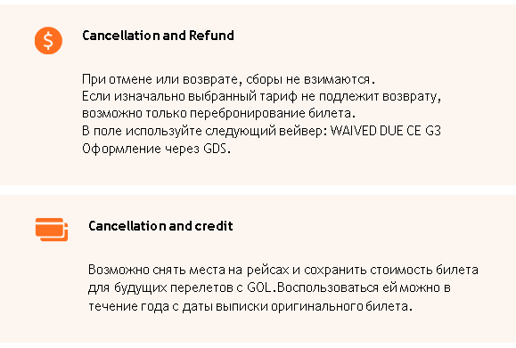Click the line 'возможно только перебронирование билета'
516x348 pixels.
[x=219, y=113]
